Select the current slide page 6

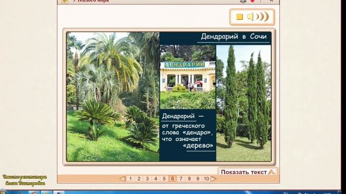click(x=172, y=178)
